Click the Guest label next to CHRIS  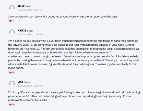click(30, 31)
